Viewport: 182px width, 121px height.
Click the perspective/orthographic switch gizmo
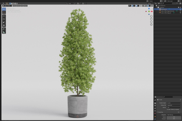(151, 25)
